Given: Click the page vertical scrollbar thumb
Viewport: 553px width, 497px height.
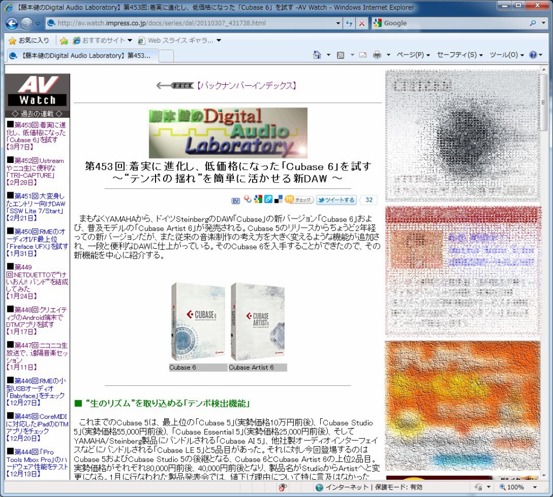Looking at the screenshot, I should [x=545, y=103].
